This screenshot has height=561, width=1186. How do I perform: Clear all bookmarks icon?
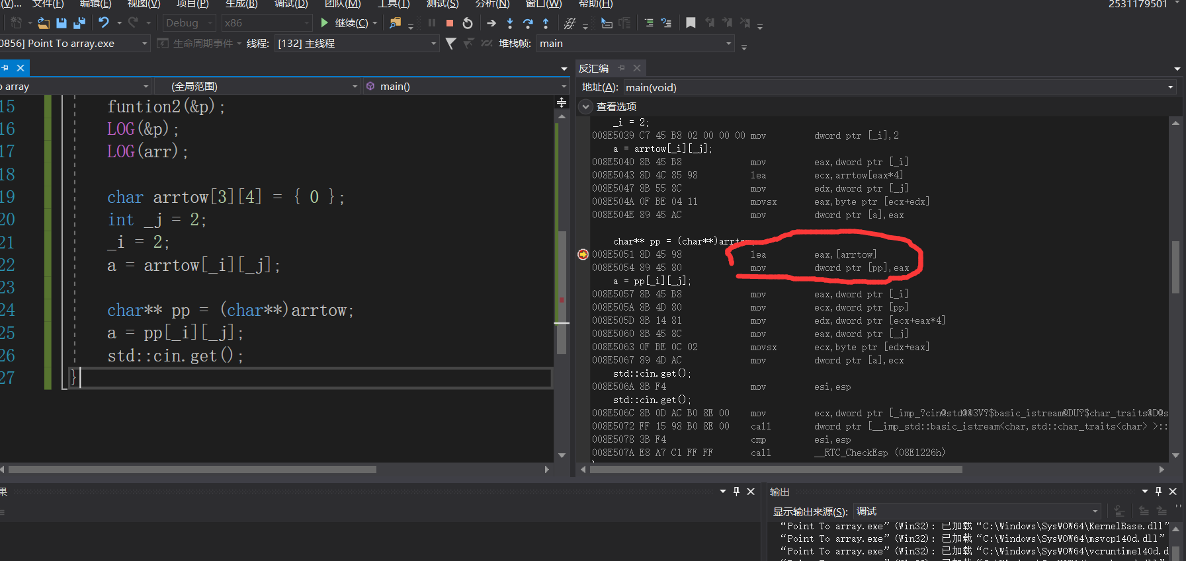click(745, 23)
